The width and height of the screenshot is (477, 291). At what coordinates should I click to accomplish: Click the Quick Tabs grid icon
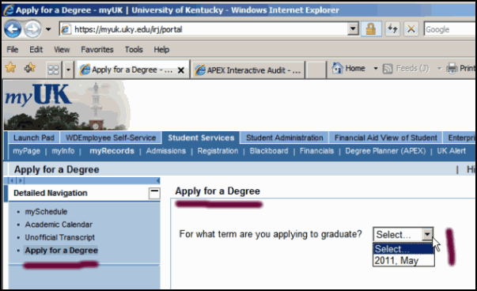[53, 70]
